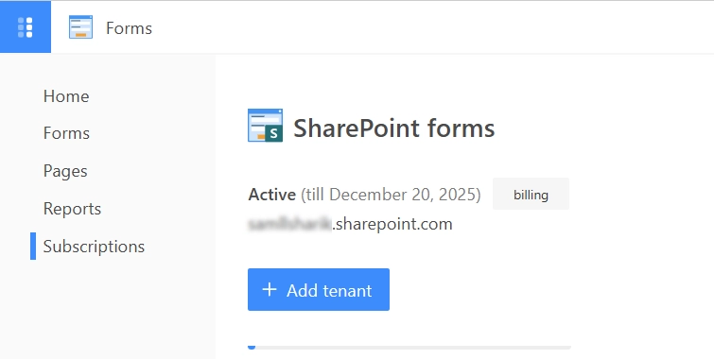Screen dimensions: 714x359
Task: Select Subscriptions in the sidebar
Action: point(94,247)
